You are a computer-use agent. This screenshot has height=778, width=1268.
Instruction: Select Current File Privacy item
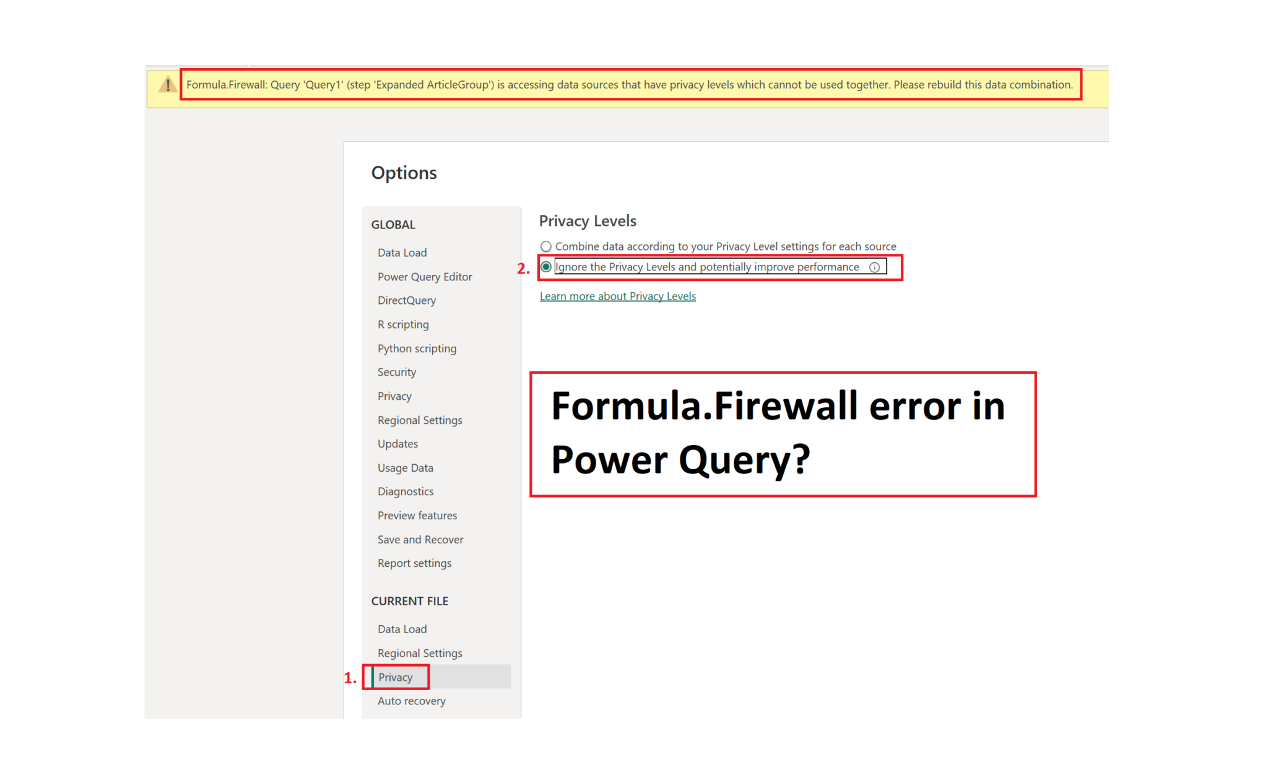point(441,677)
